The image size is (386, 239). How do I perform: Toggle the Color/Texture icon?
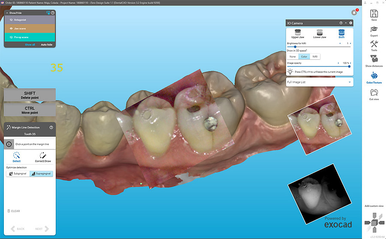pyautogui.click(x=374, y=76)
